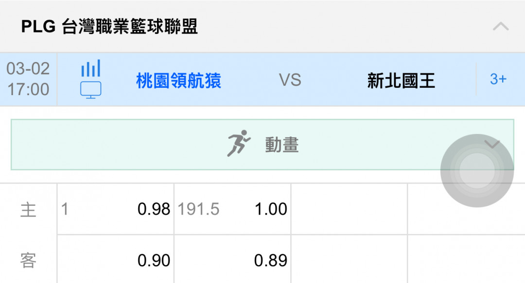Open the 桃園領航猿 team link
The height and width of the screenshot is (283, 525).
(x=178, y=81)
